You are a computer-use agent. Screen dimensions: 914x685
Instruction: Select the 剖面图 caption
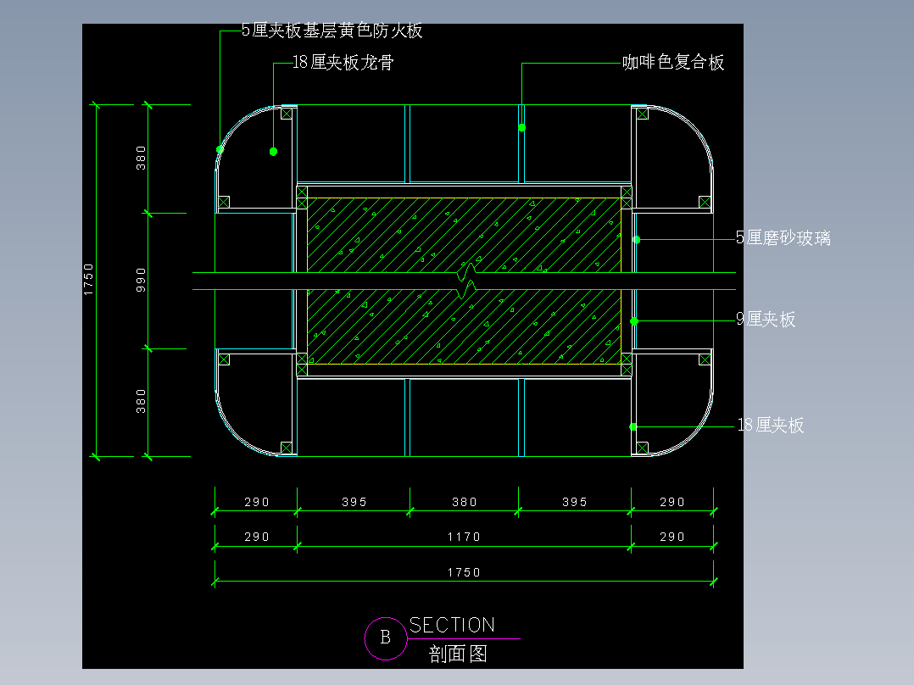(458, 654)
